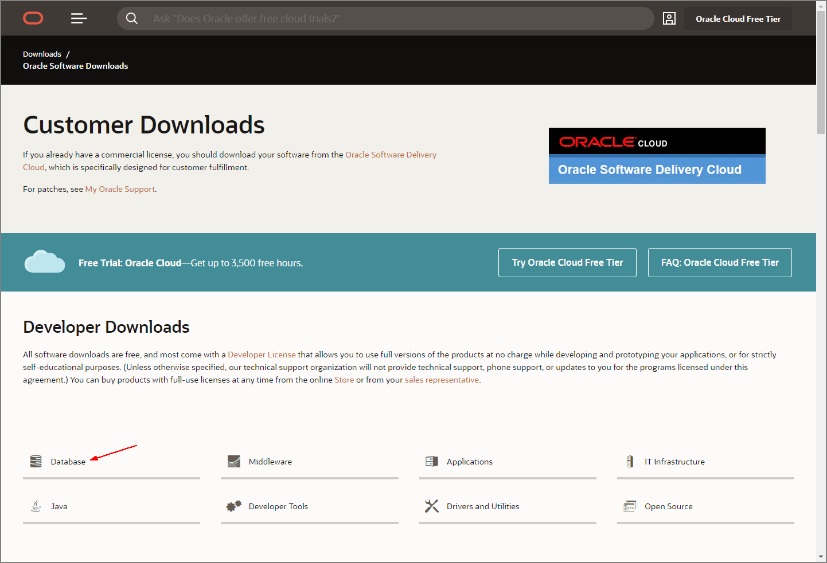Click the Oracle logo icon
Viewport: 827px width, 563px height.
(33, 19)
